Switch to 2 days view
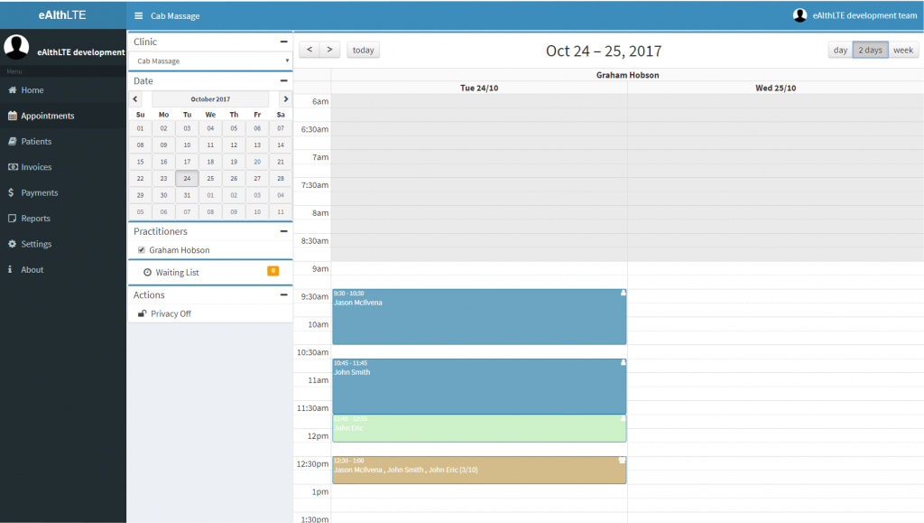 (x=871, y=50)
